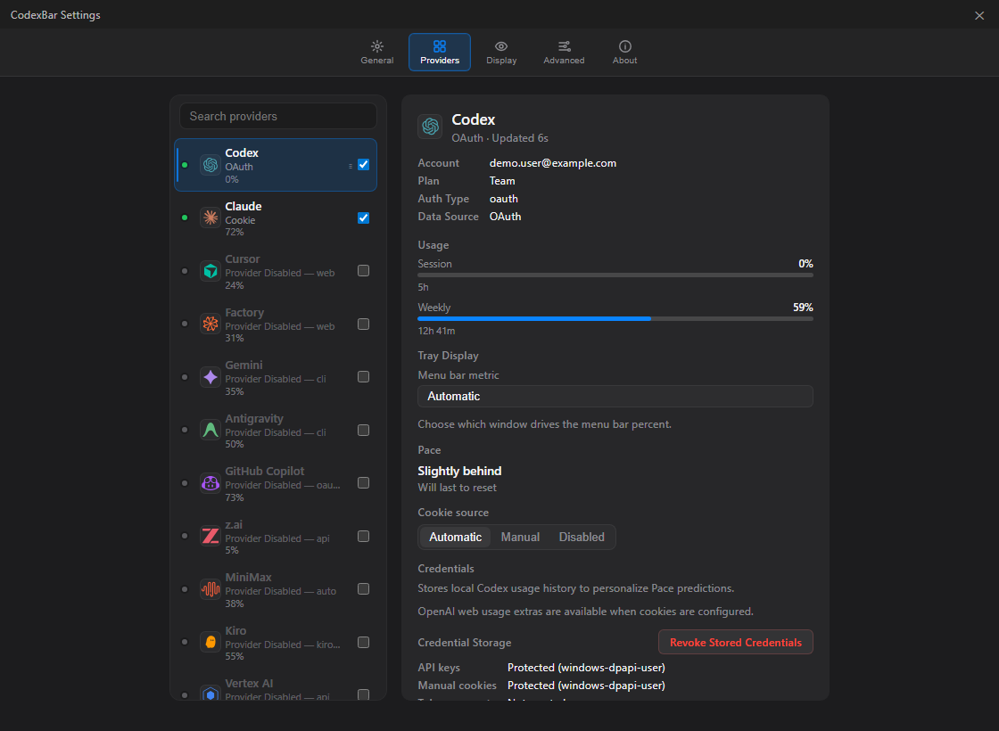Click the Plan value 'Team'
The image size is (999, 731).
(502, 181)
